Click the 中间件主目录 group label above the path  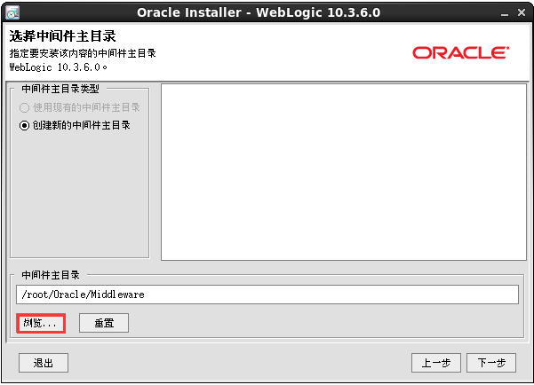tap(51, 275)
